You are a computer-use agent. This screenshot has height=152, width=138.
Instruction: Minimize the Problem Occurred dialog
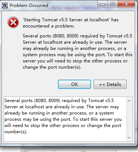103,4
